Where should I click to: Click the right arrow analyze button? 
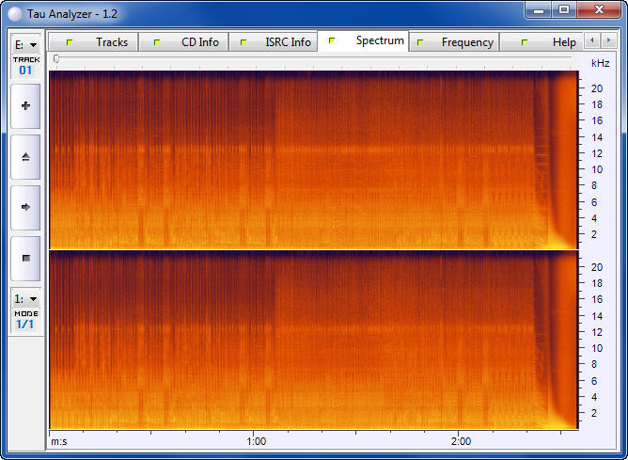25,207
